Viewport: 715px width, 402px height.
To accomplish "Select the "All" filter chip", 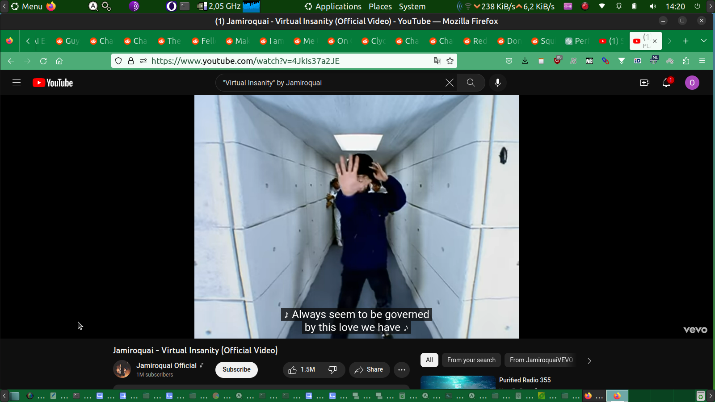I will tap(429, 360).
